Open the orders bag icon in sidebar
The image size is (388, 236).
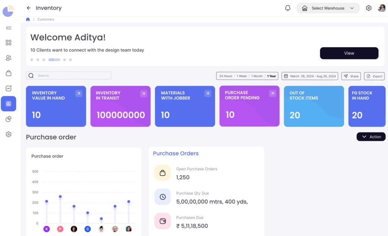click(x=8, y=73)
